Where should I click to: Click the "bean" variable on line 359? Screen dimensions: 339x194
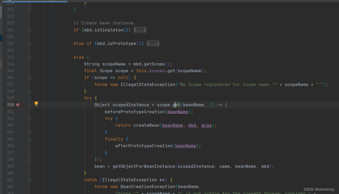[x=100, y=166]
